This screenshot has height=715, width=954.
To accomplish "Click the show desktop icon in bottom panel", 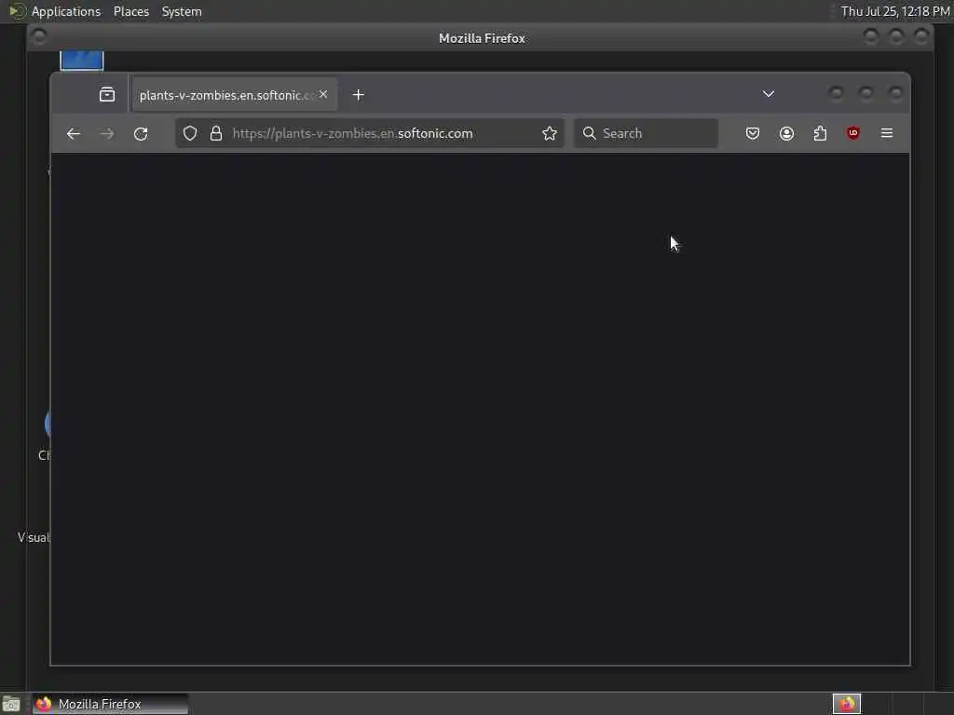I will coord(11,705).
